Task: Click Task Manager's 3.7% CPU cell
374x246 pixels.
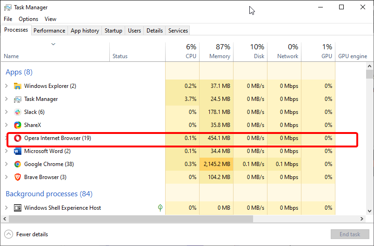Action: [182, 99]
